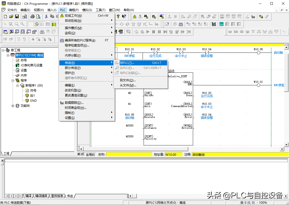Expand the 功能块 tree node
This screenshot has height=205, width=289.
tap(13, 106)
